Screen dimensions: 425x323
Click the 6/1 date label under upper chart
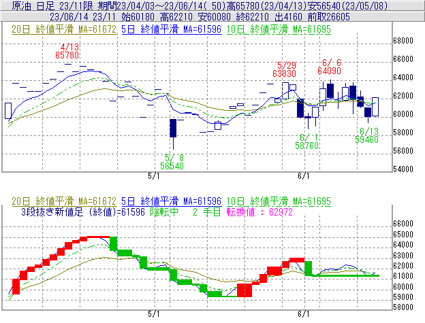(x=304, y=176)
